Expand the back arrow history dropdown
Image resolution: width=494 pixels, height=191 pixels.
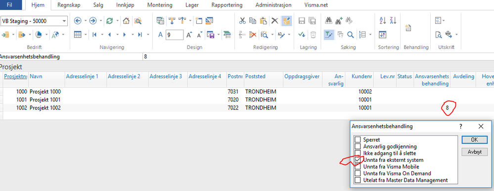[86, 21]
